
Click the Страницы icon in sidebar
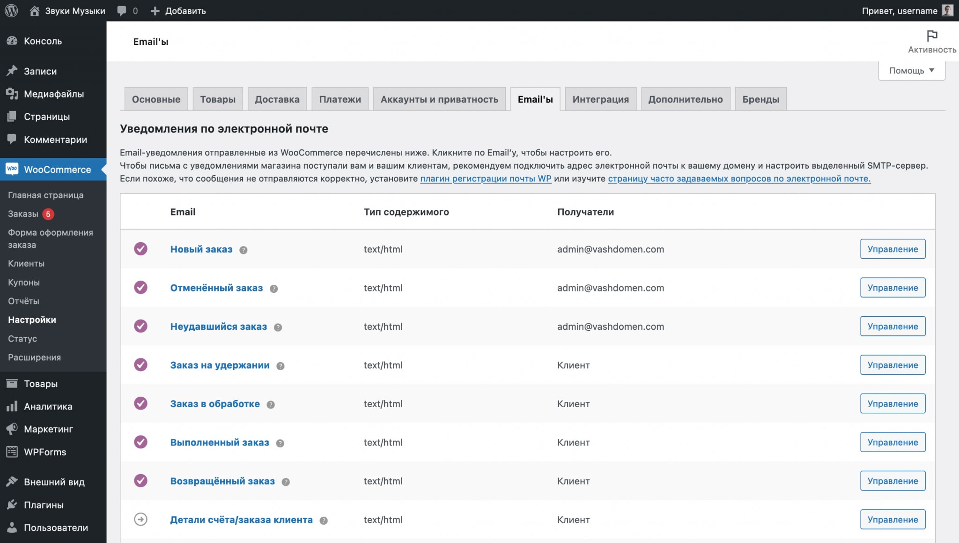tap(12, 116)
